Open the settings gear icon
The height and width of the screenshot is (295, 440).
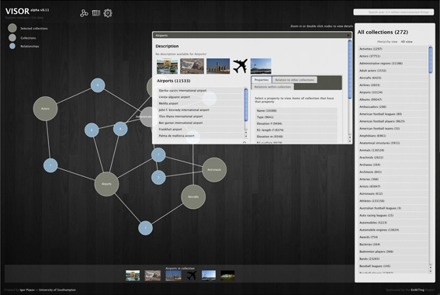(x=108, y=13)
